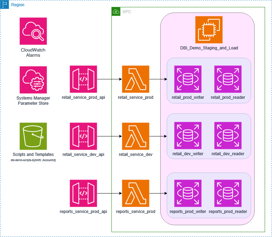
Task: Click the reports_prod_writer database icon
Action: (188, 193)
